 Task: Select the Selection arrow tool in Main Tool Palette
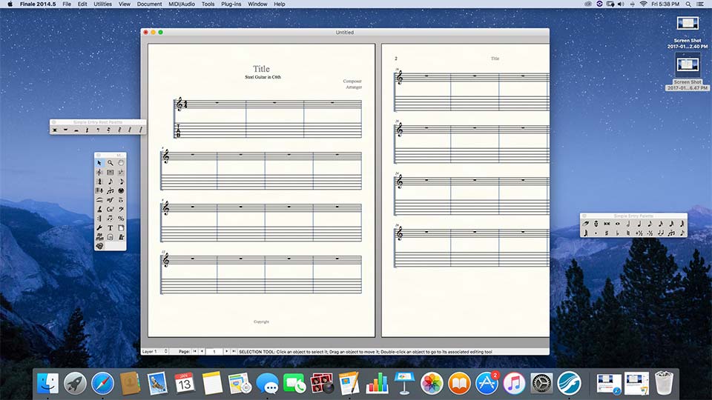(x=99, y=163)
